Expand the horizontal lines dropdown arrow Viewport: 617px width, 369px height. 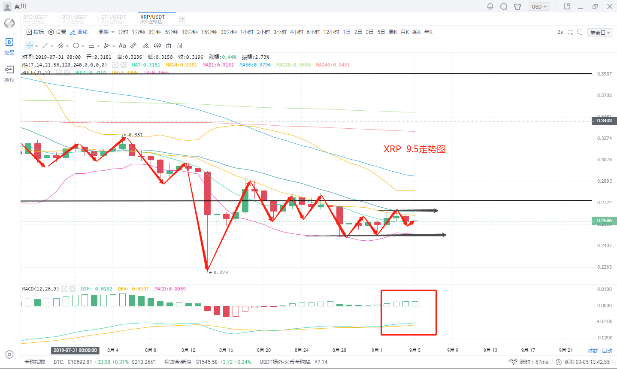(98, 46)
